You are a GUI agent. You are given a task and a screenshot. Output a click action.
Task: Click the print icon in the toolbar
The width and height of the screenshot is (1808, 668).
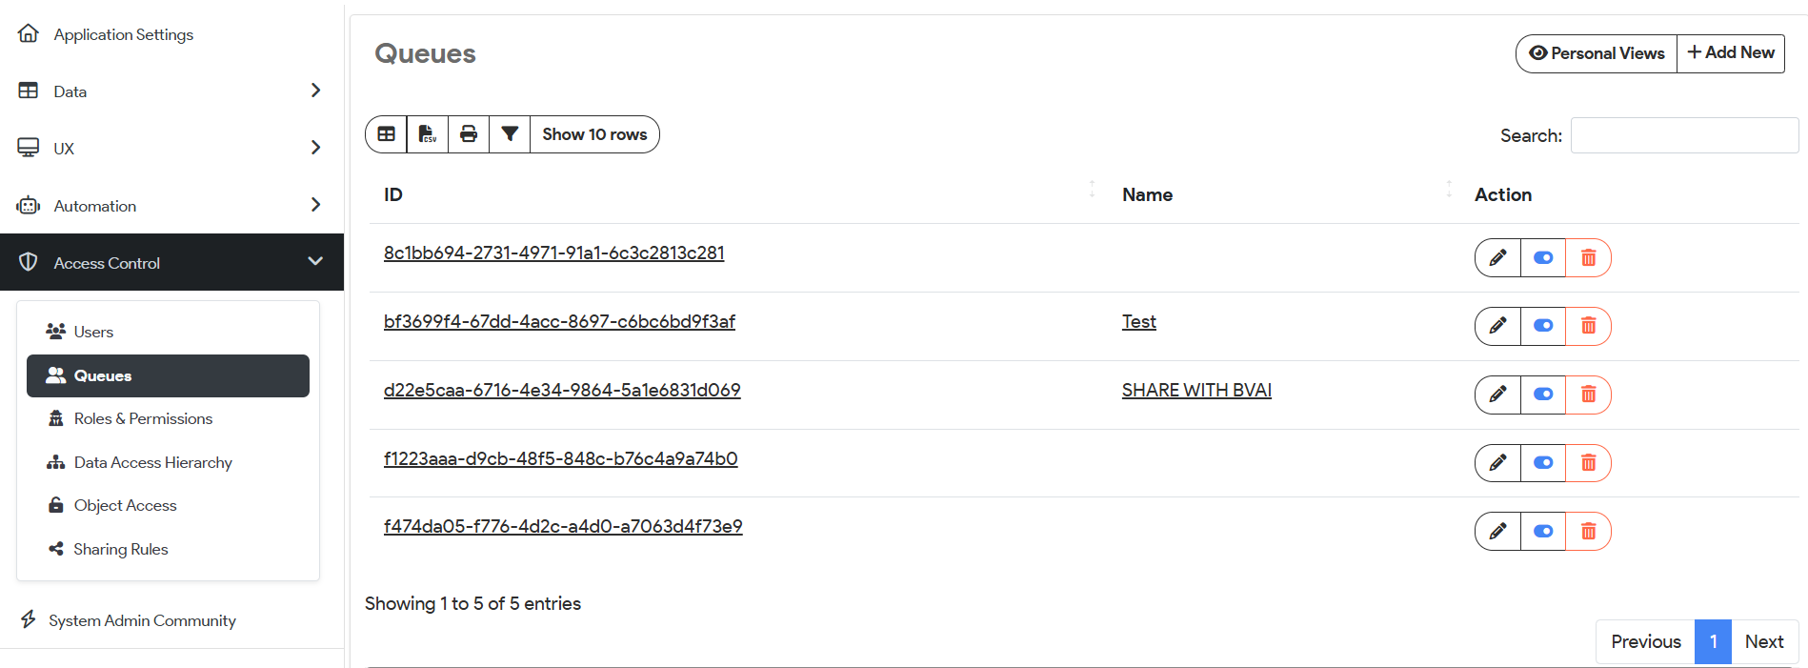click(x=469, y=134)
